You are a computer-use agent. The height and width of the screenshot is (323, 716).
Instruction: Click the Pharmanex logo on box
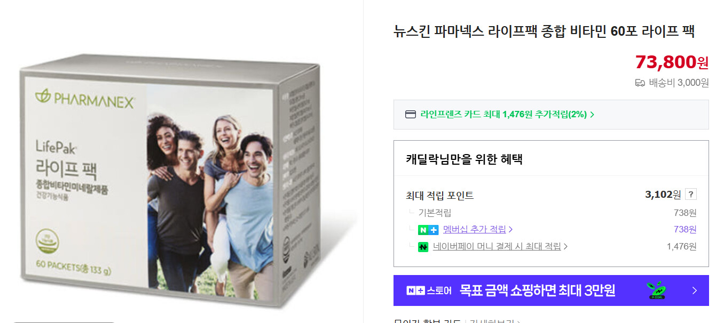(x=84, y=99)
